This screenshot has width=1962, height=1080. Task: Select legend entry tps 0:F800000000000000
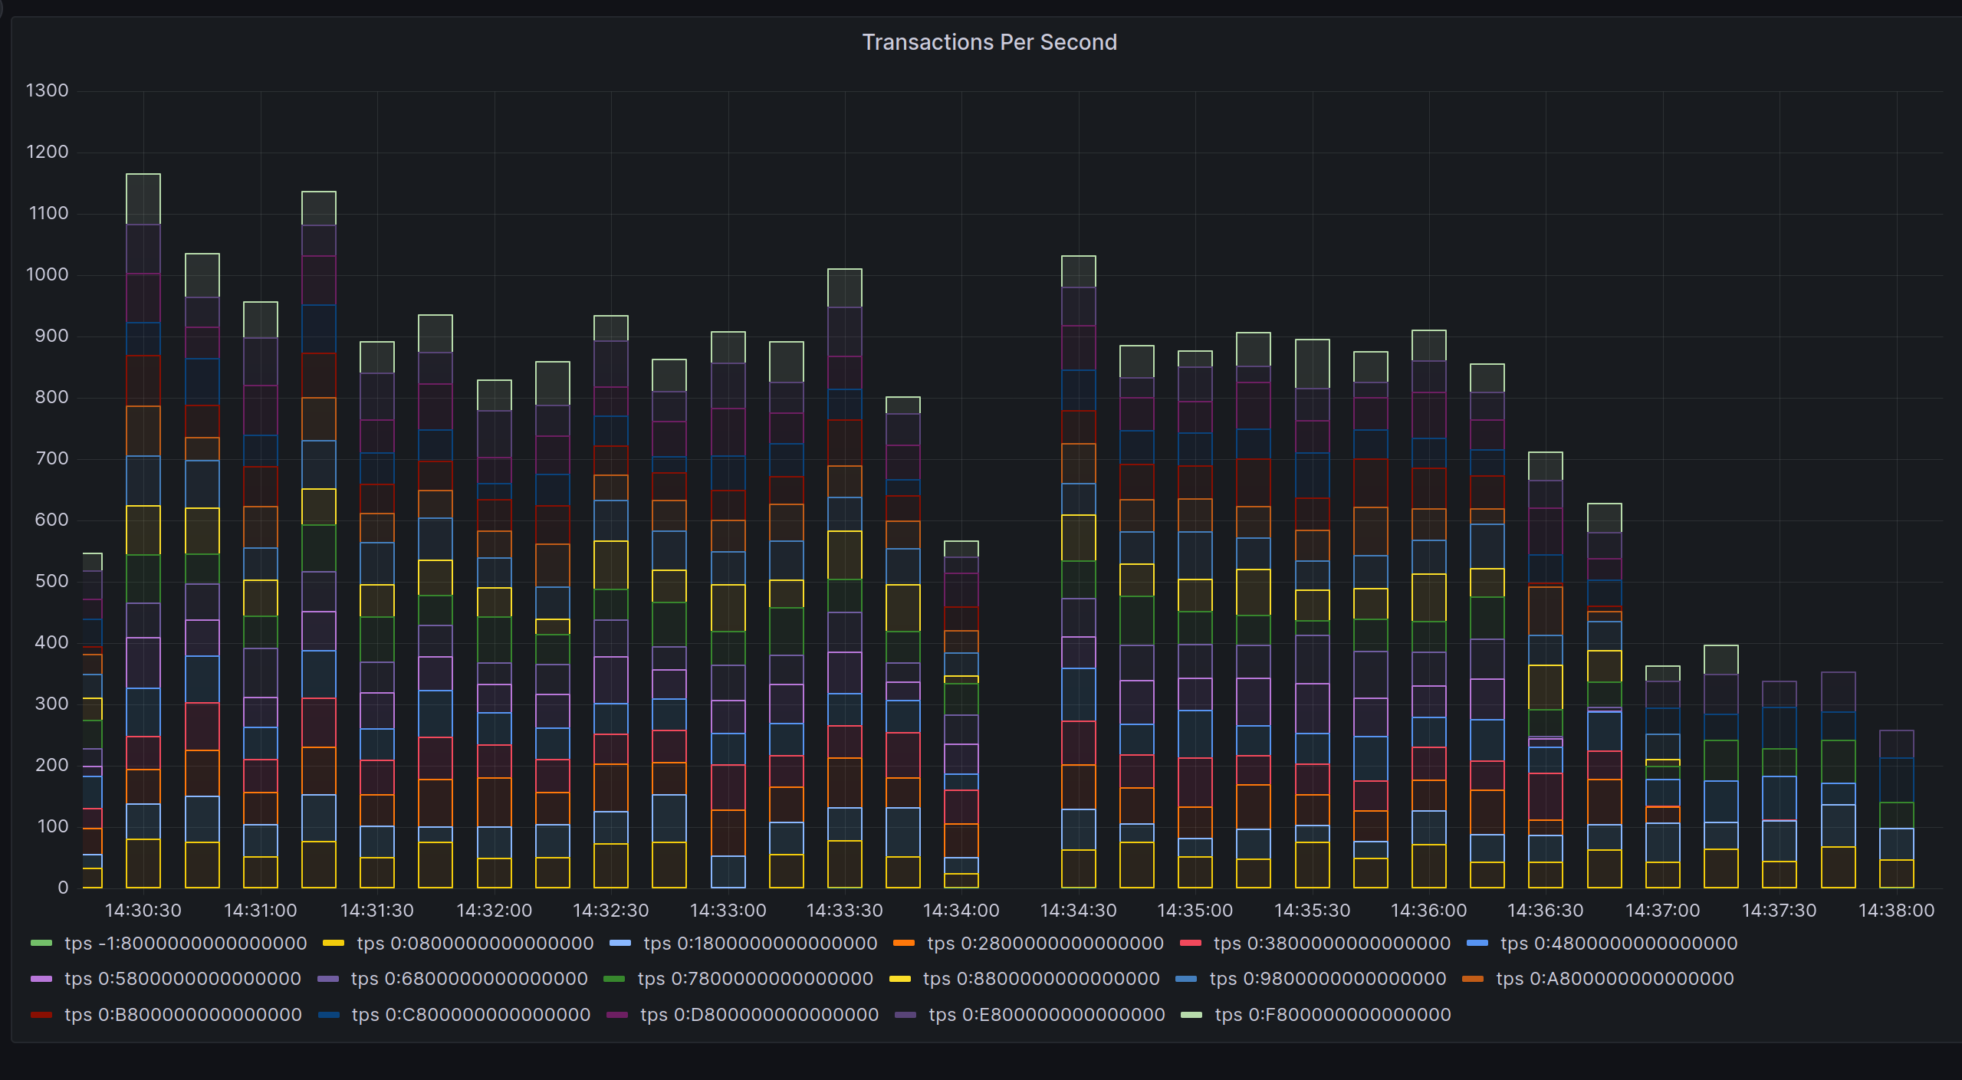(1332, 1015)
